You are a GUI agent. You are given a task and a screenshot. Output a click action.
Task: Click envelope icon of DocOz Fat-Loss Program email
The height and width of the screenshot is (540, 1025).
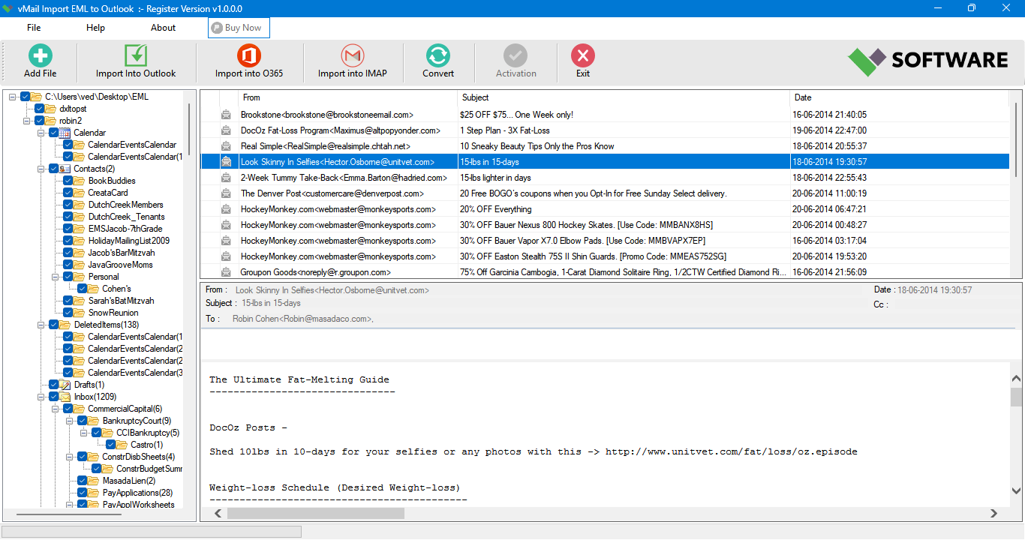[x=226, y=130]
